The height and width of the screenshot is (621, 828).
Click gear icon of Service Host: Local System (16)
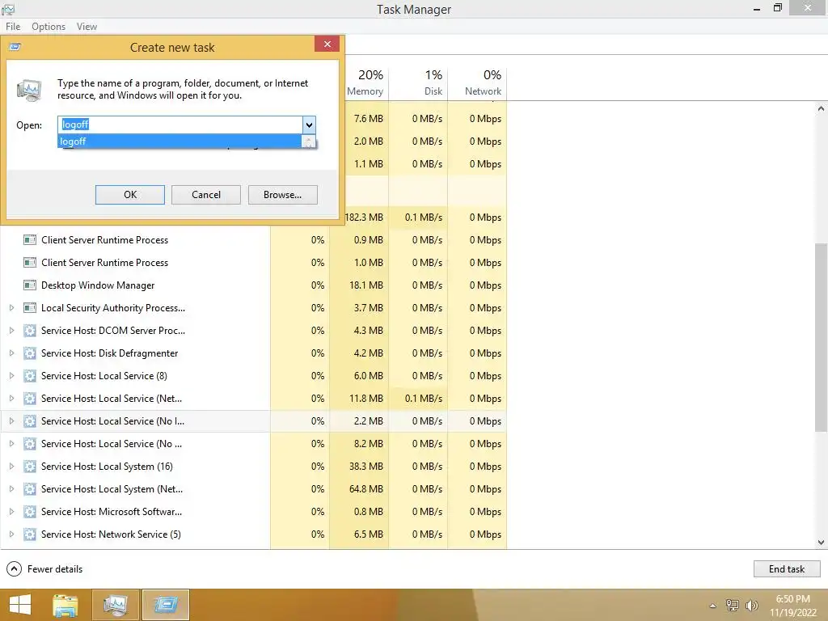[30, 467]
